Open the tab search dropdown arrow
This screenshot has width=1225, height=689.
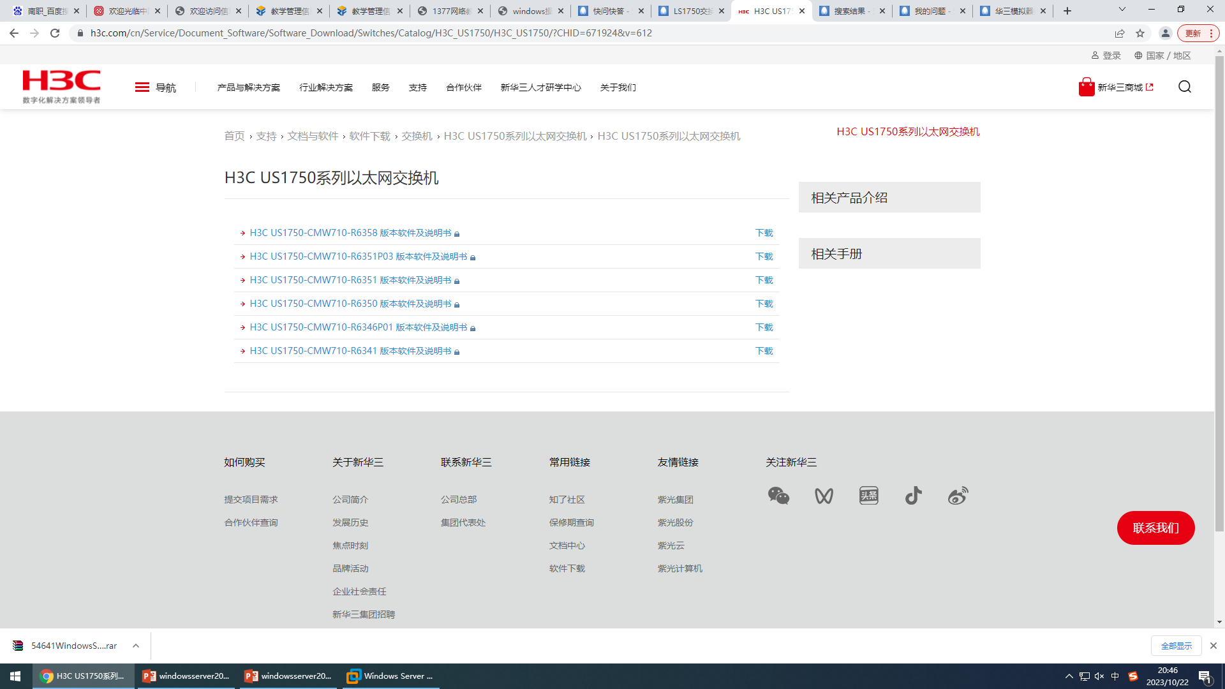(1122, 10)
